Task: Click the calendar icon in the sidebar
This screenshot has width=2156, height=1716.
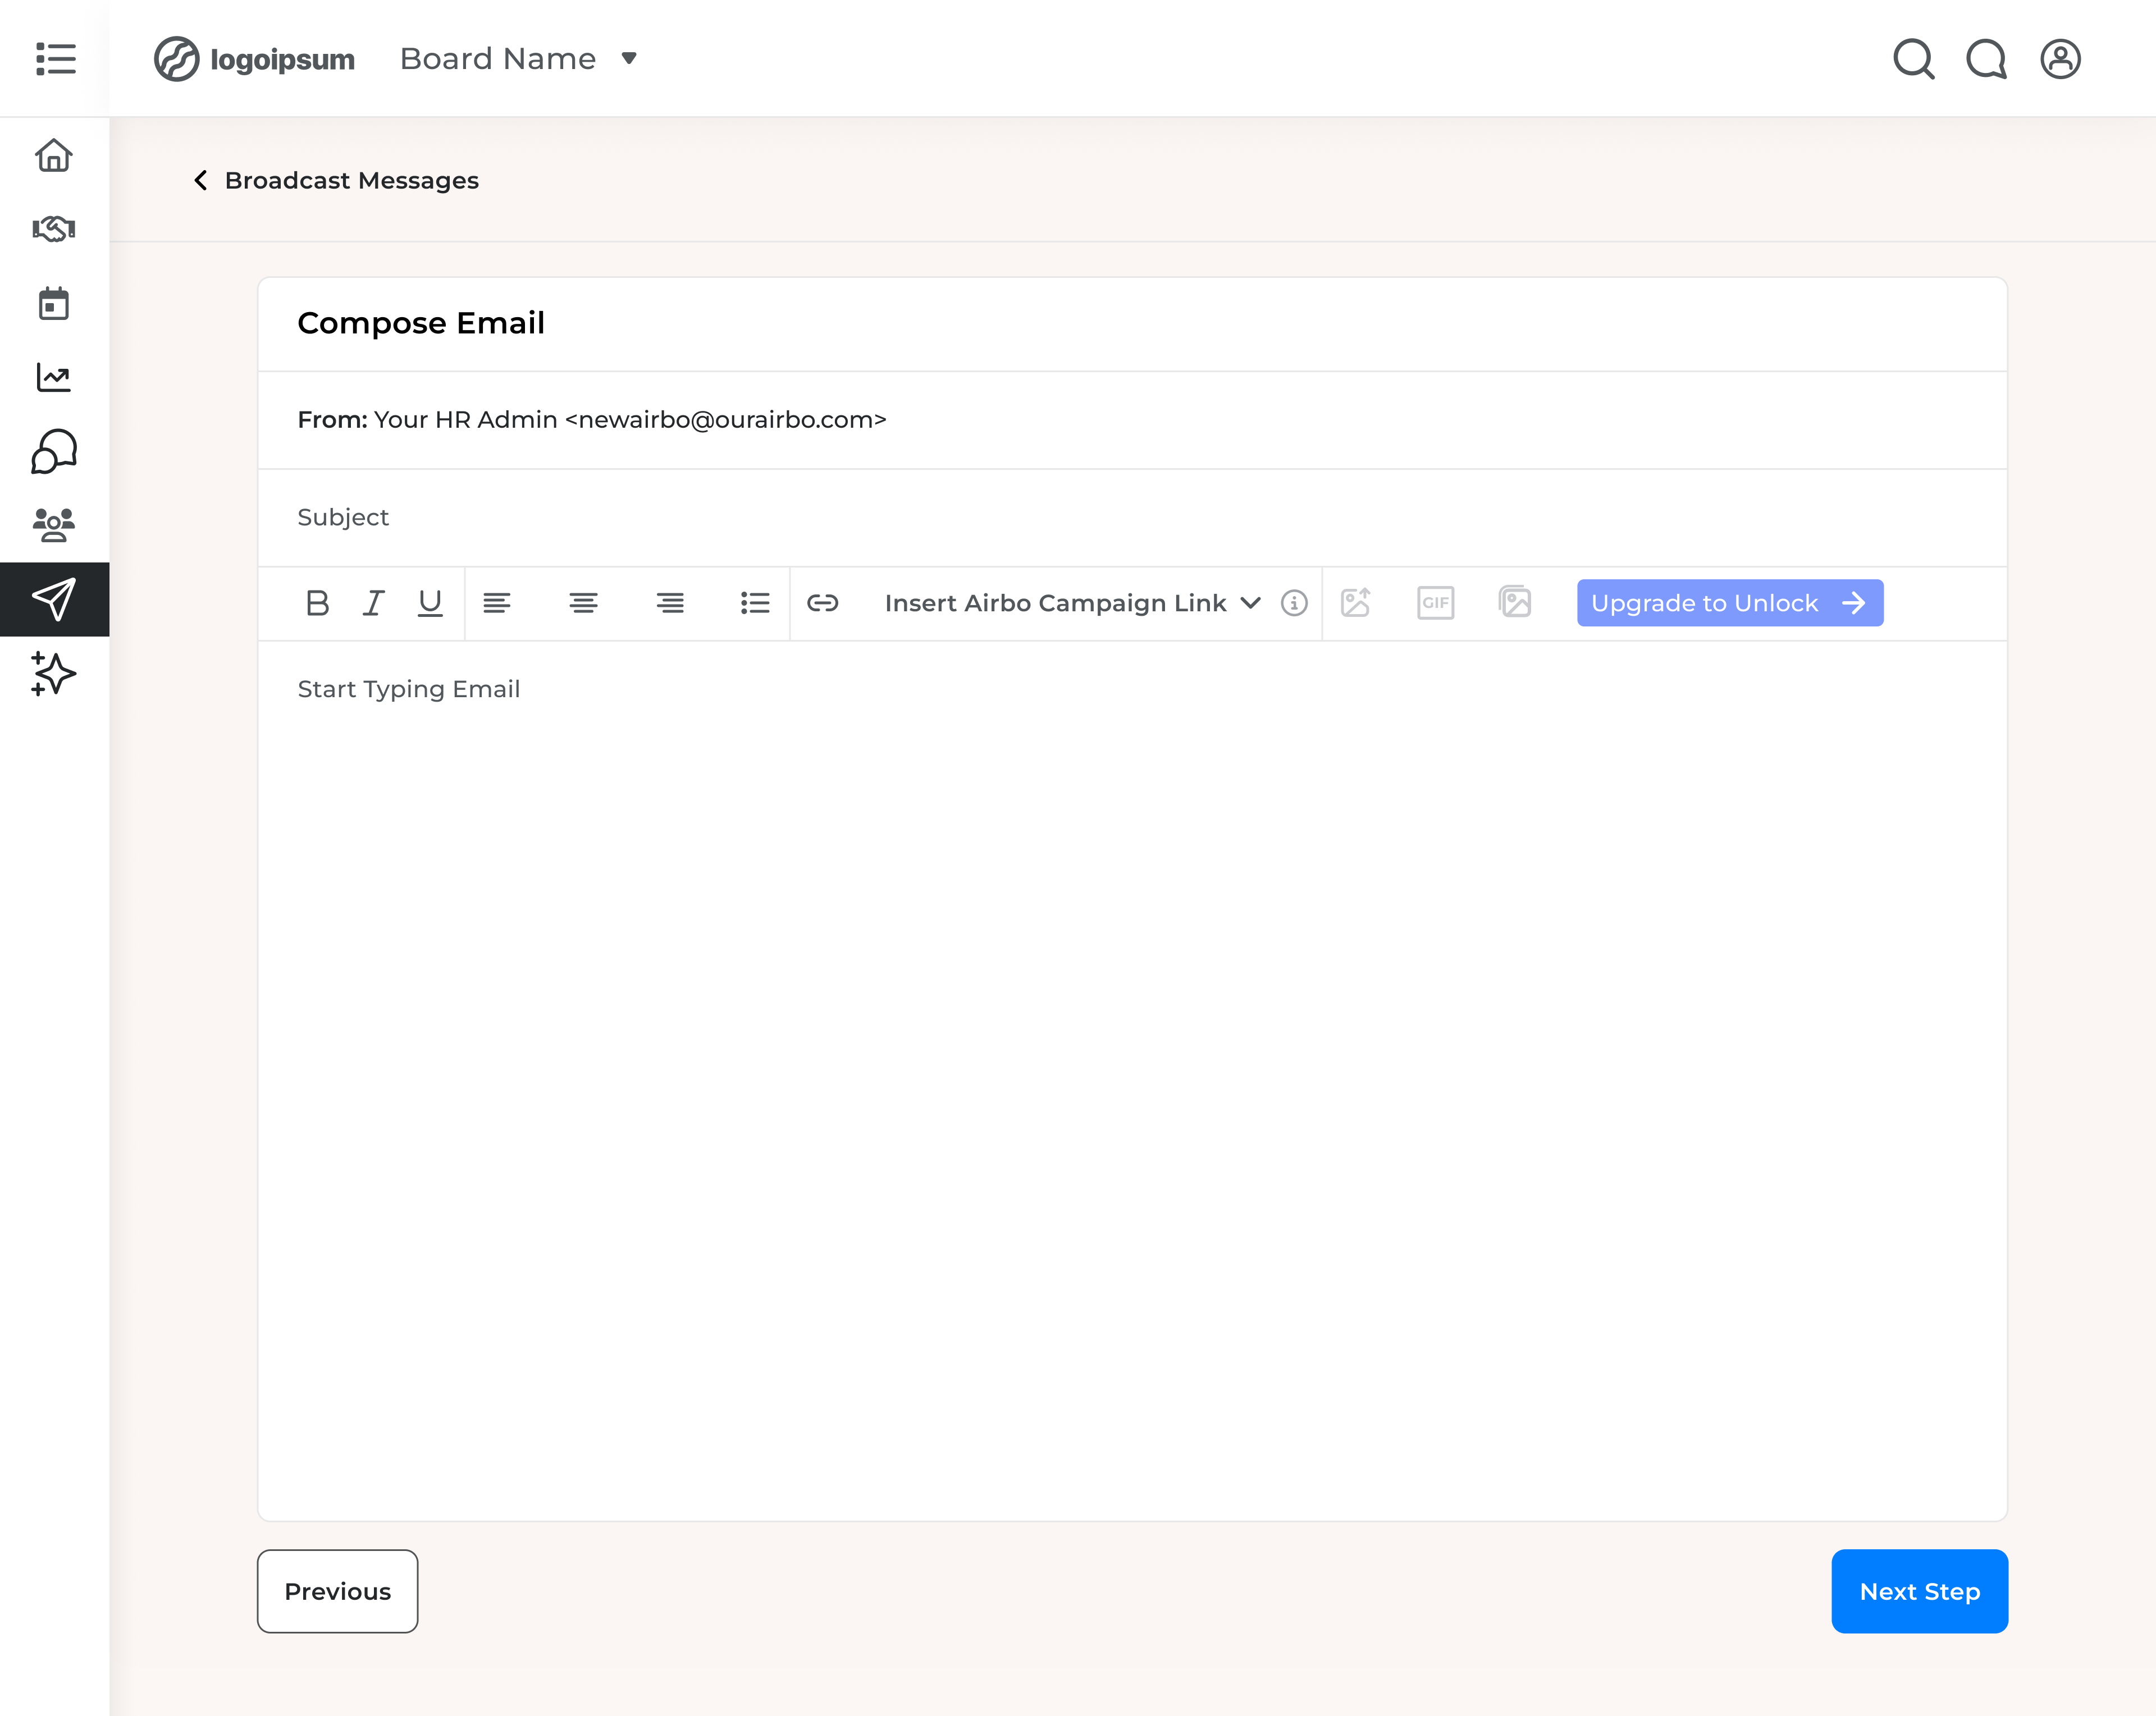Action: 54,303
